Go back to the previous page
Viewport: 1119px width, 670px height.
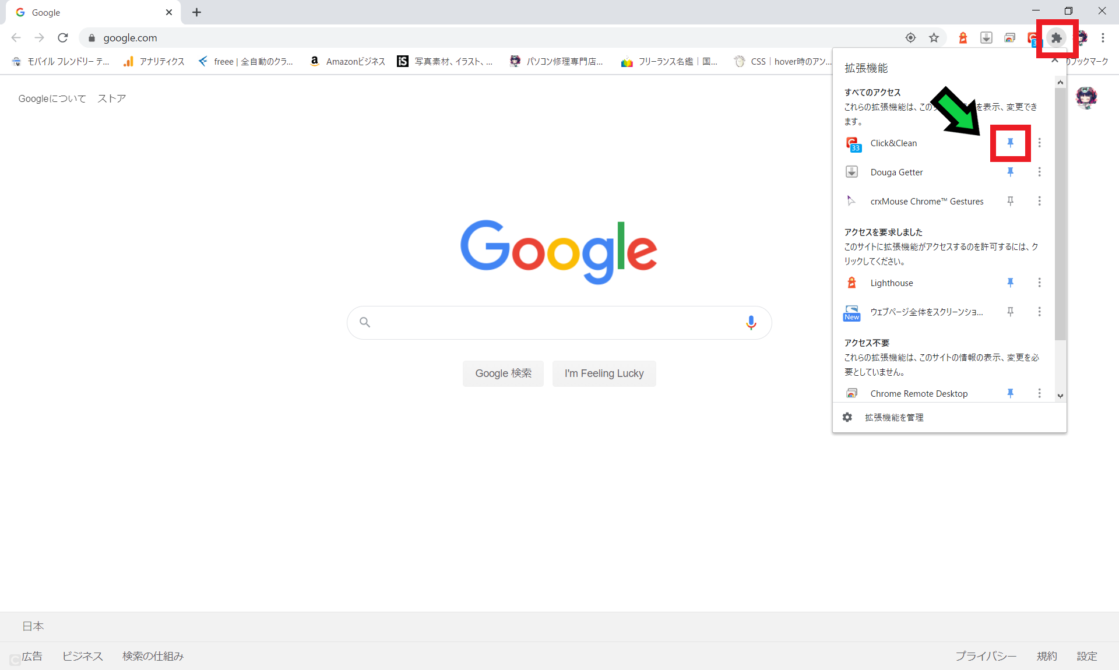(16, 38)
